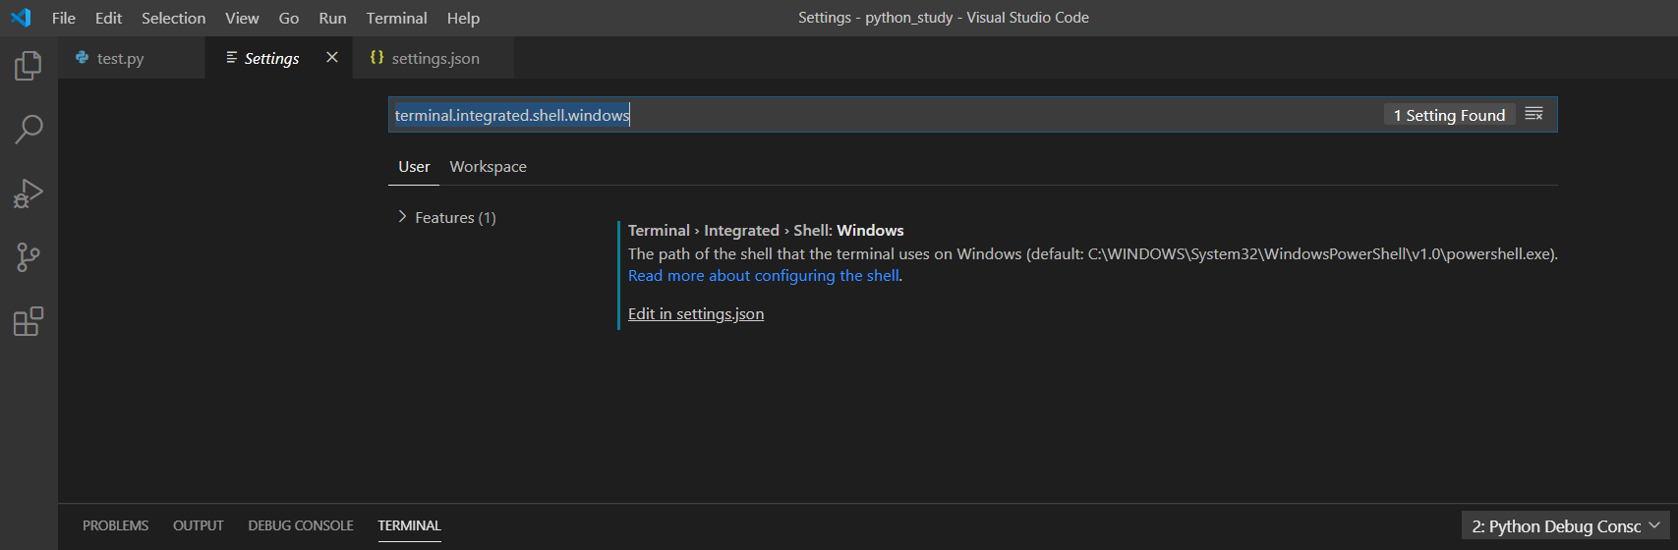
Task: Clear the settings search input icon
Action: click(x=1533, y=115)
